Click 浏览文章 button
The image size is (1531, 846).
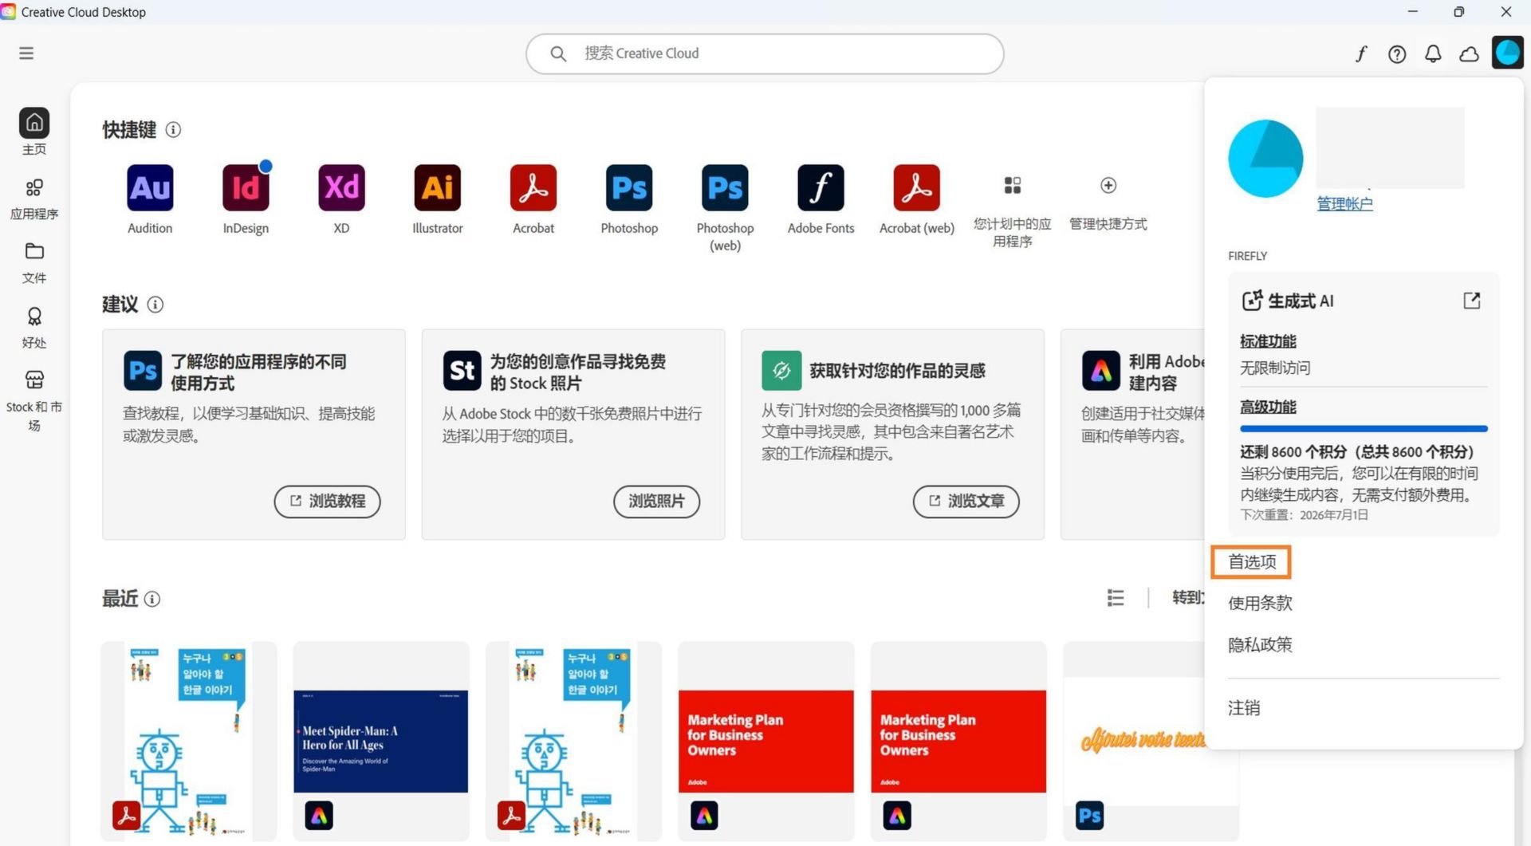coord(966,501)
